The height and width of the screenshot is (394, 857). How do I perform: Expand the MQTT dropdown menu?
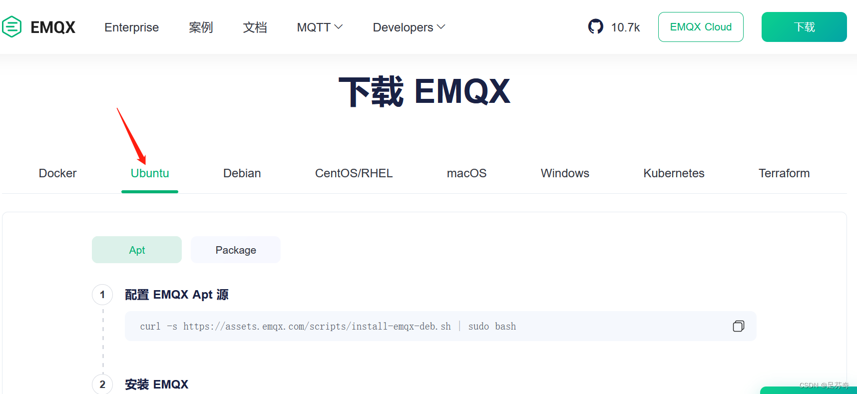(x=320, y=27)
